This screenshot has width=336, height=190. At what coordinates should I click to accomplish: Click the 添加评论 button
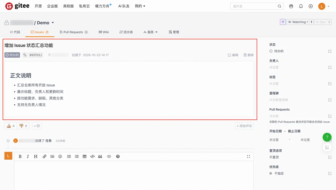[244, 126]
